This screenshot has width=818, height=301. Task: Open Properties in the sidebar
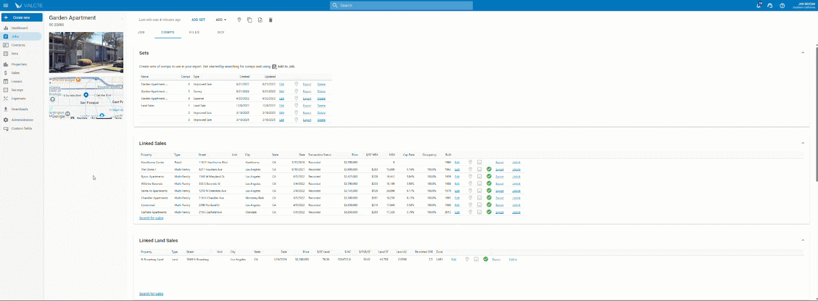click(19, 64)
